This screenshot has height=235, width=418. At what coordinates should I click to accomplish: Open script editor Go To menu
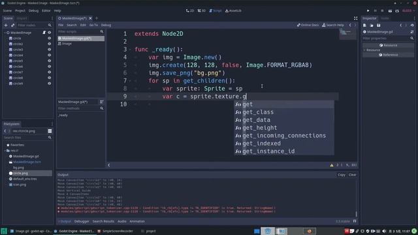(x=93, y=25)
